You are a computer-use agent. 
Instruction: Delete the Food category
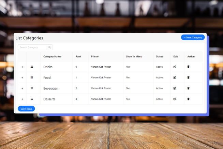click(188, 78)
